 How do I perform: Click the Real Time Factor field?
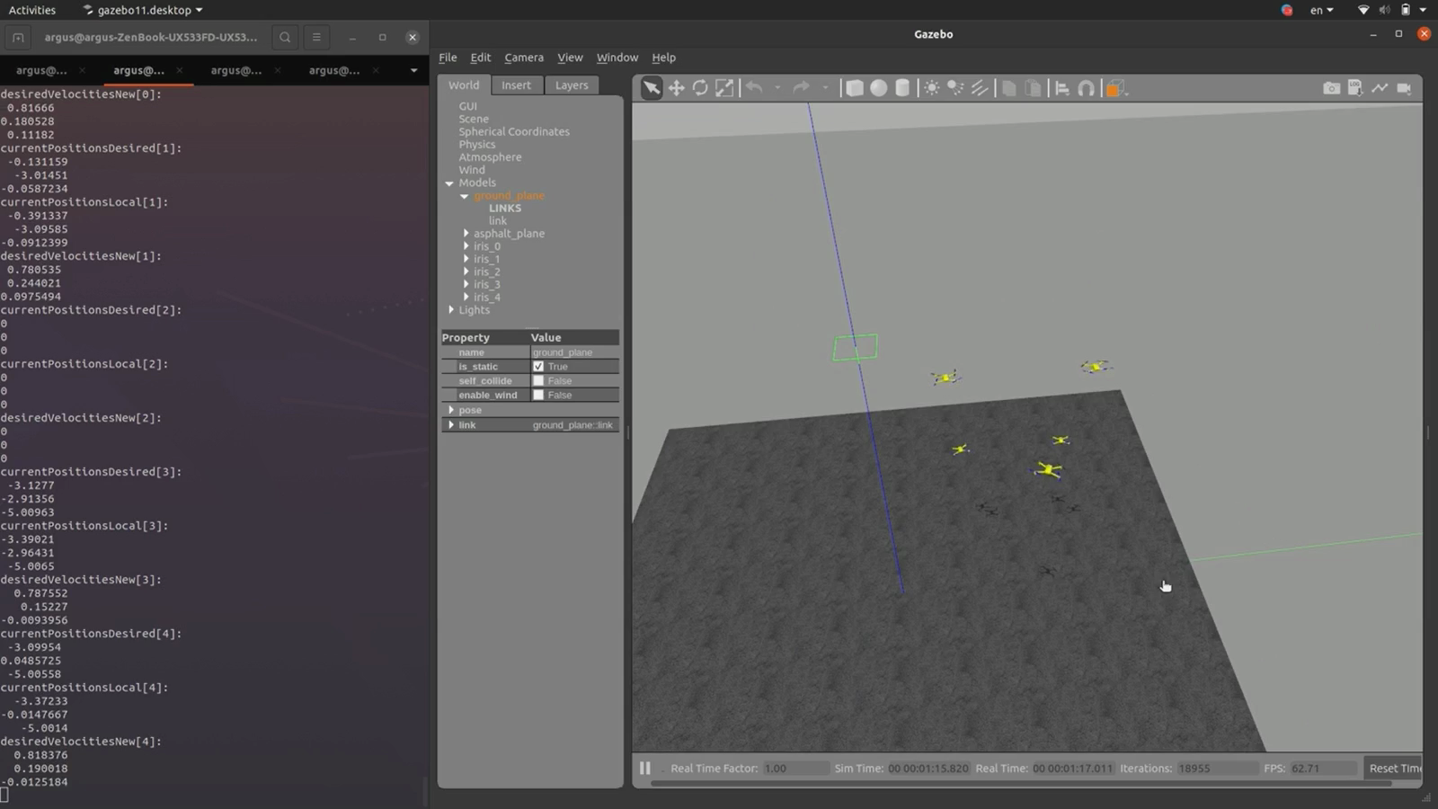[x=795, y=769]
